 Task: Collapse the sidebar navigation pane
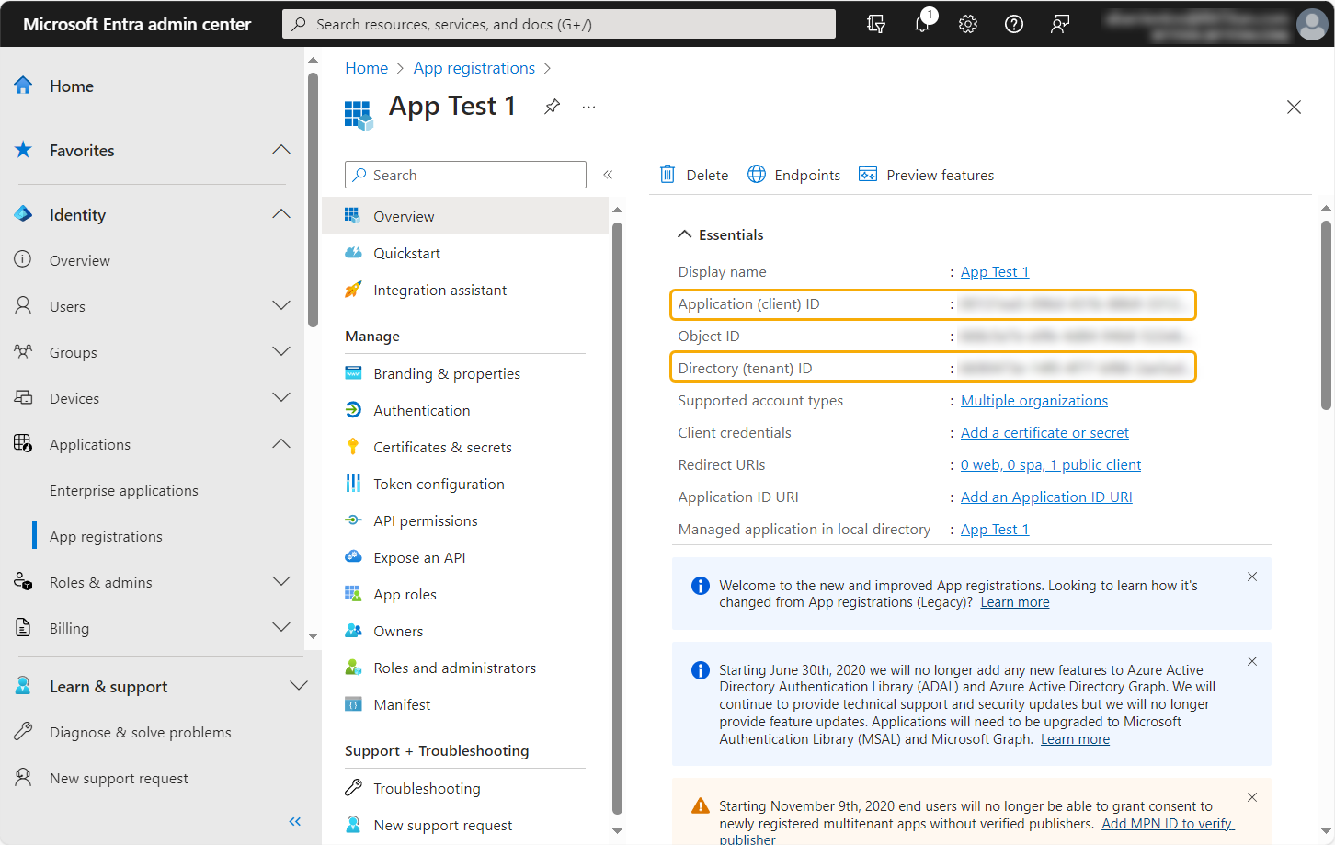click(x=294, y=821)
